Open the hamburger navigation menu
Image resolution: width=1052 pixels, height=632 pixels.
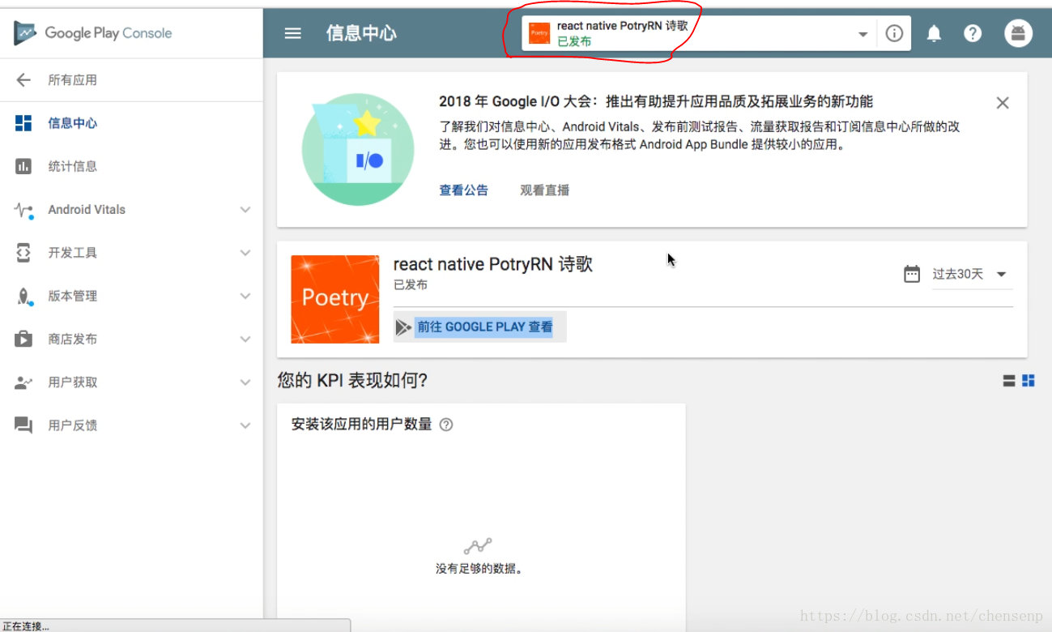pyautogui.click(x=293, y=33)
